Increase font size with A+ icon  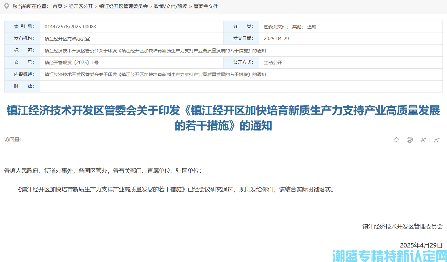[423, 140]
